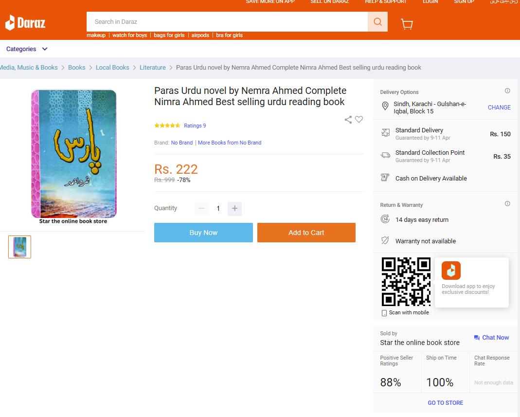Click the location pin icon

(385, 106)
